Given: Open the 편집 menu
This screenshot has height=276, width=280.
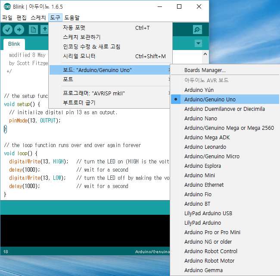Looking at the screenshot, I should tap(22, 18).
